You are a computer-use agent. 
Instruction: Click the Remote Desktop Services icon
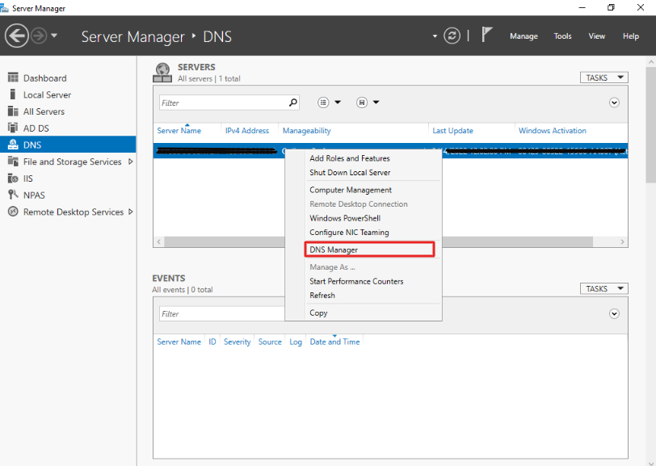tap(13, 212)
